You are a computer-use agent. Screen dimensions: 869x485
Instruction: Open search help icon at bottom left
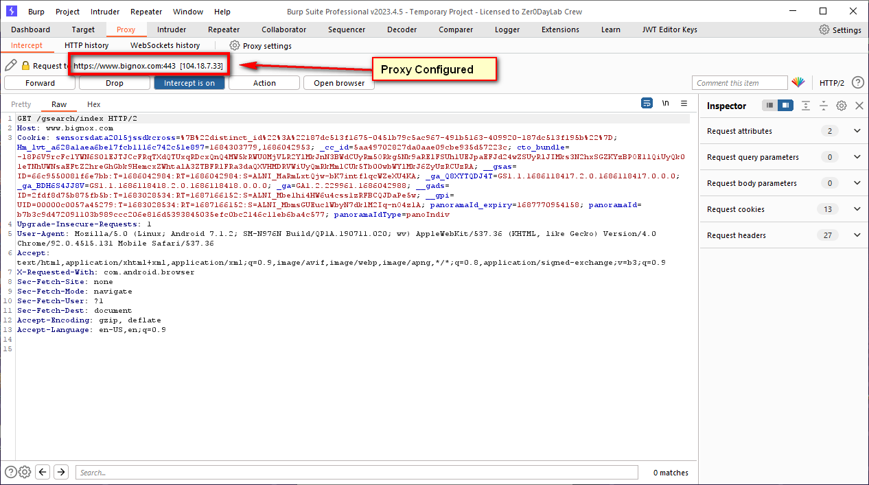click(11, 472)
